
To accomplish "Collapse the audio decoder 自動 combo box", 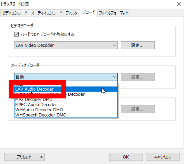I will coord(66,77).
